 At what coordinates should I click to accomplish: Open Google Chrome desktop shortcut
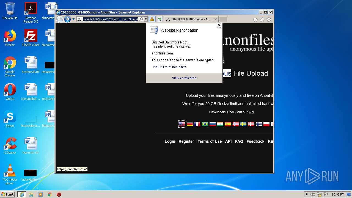pos(10,67)
